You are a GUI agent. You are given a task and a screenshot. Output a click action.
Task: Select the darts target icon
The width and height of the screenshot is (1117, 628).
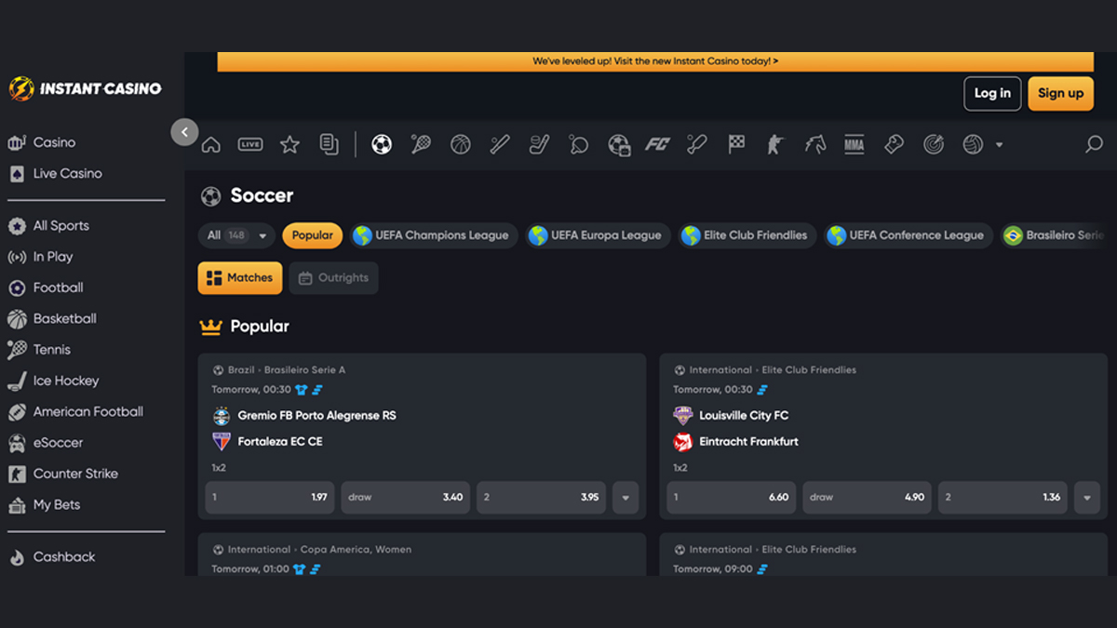[934, 144]
